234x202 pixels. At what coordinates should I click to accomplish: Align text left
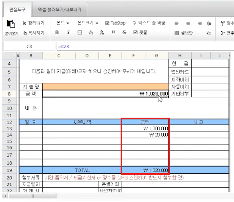(x=177, y=24)
